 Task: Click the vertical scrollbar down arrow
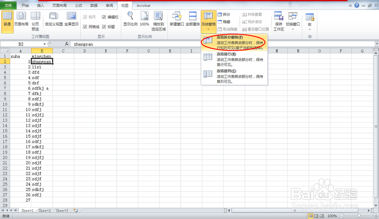click(376, 205)
